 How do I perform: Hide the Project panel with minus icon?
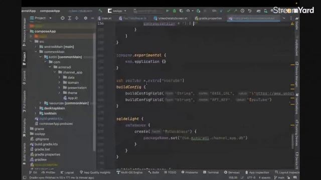[92, 18]
